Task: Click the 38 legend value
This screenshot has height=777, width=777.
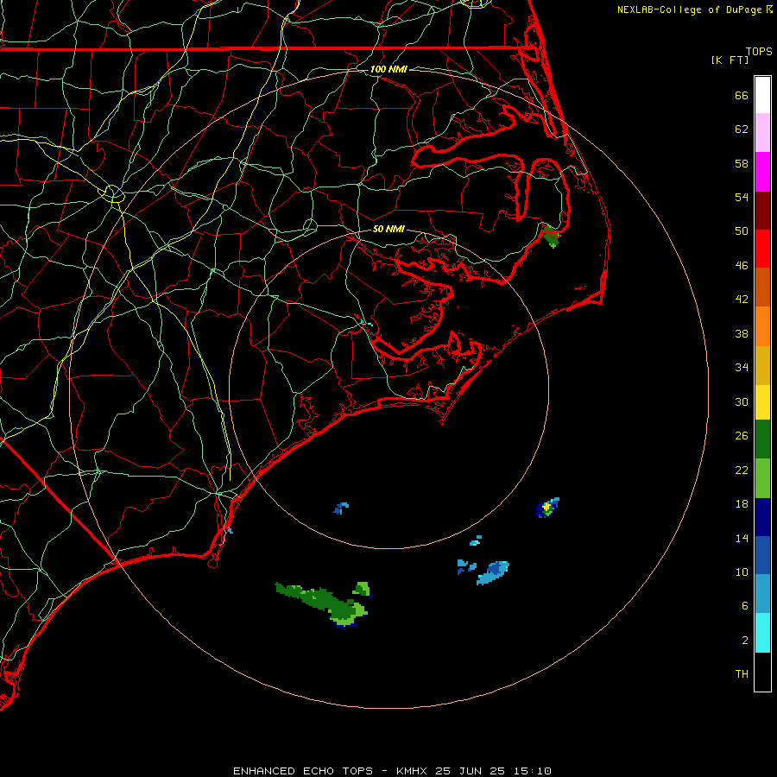Action: 742,333
